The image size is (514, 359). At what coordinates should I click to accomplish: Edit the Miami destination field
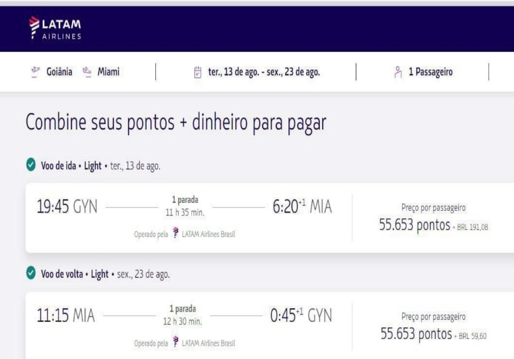(108, 72)
